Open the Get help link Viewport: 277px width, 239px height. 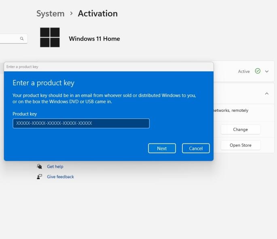[55, 166]
